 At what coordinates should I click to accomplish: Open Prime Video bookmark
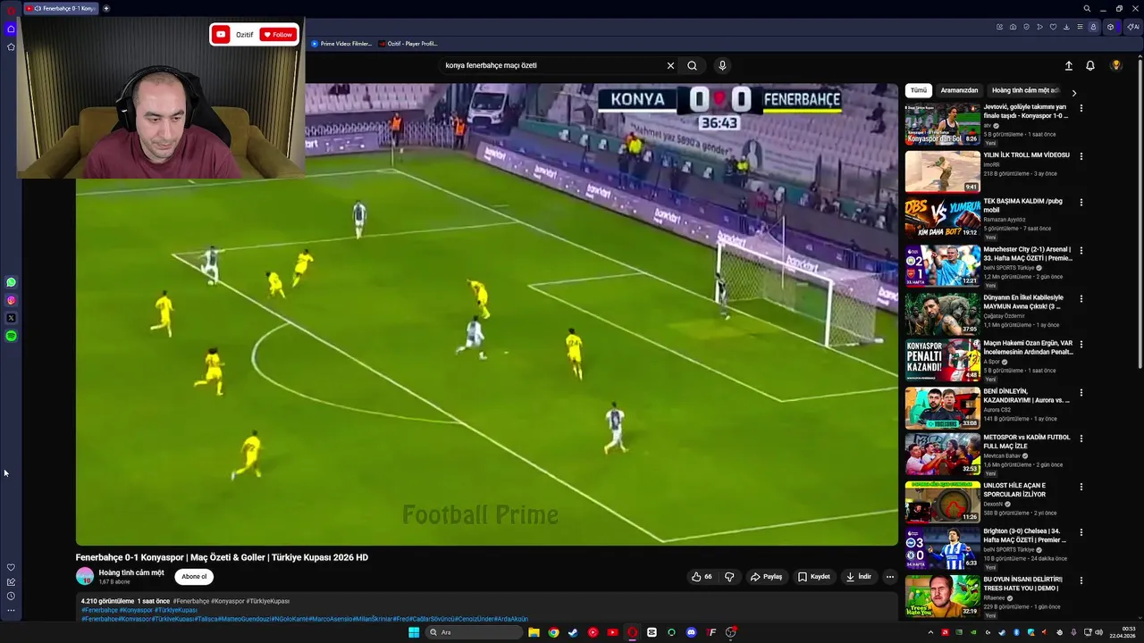coord(341,44)
